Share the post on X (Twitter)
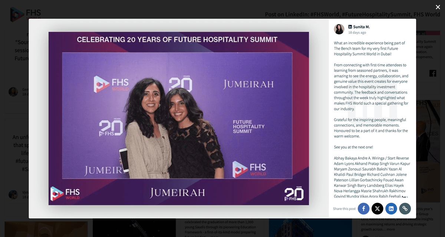 [x=377, y=208]
